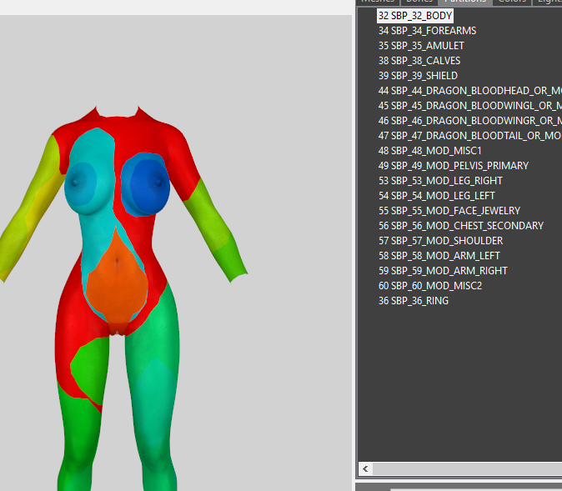The width and height of the screenshot is (562, 491).
Task: Click the partition list horizontal scrollbar track
Action: 467,468
